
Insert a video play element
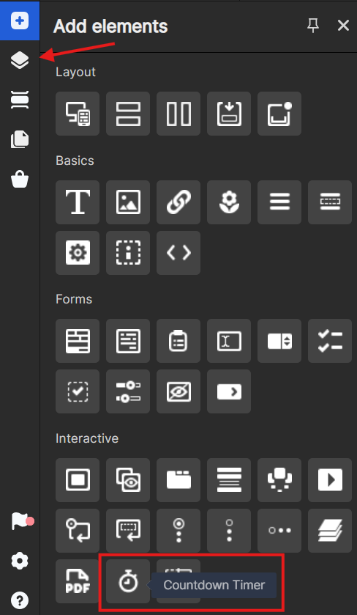point(330,480)
